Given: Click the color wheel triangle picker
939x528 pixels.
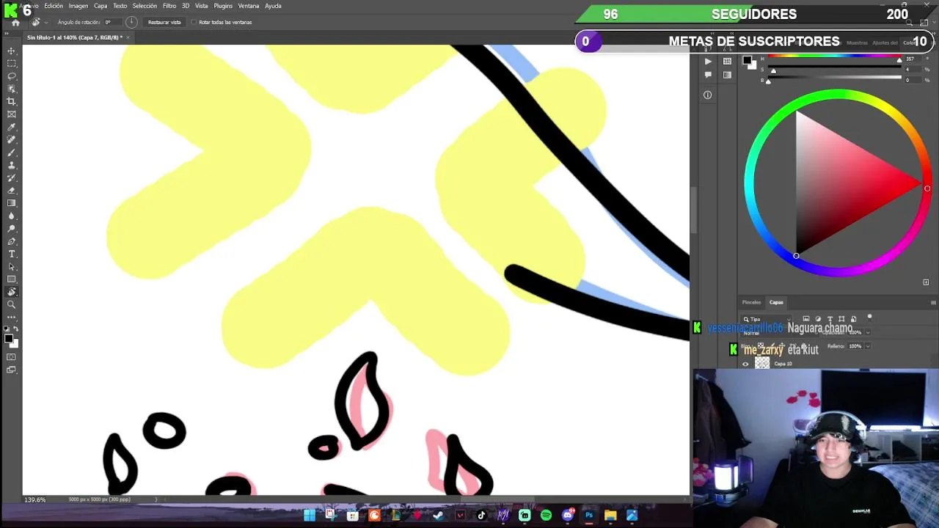Looking at the screenshot, I should click(858, 183).
